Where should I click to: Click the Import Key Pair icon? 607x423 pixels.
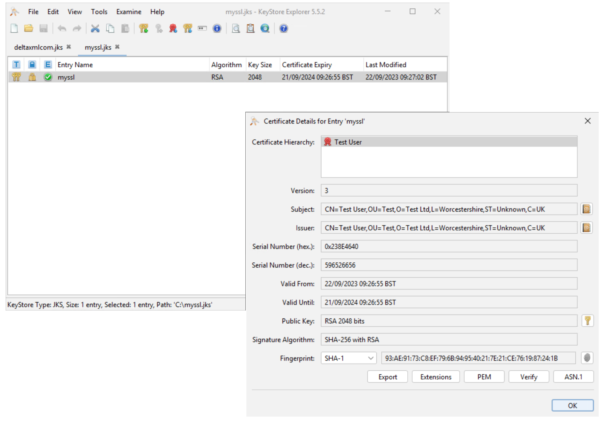(188, 28)
